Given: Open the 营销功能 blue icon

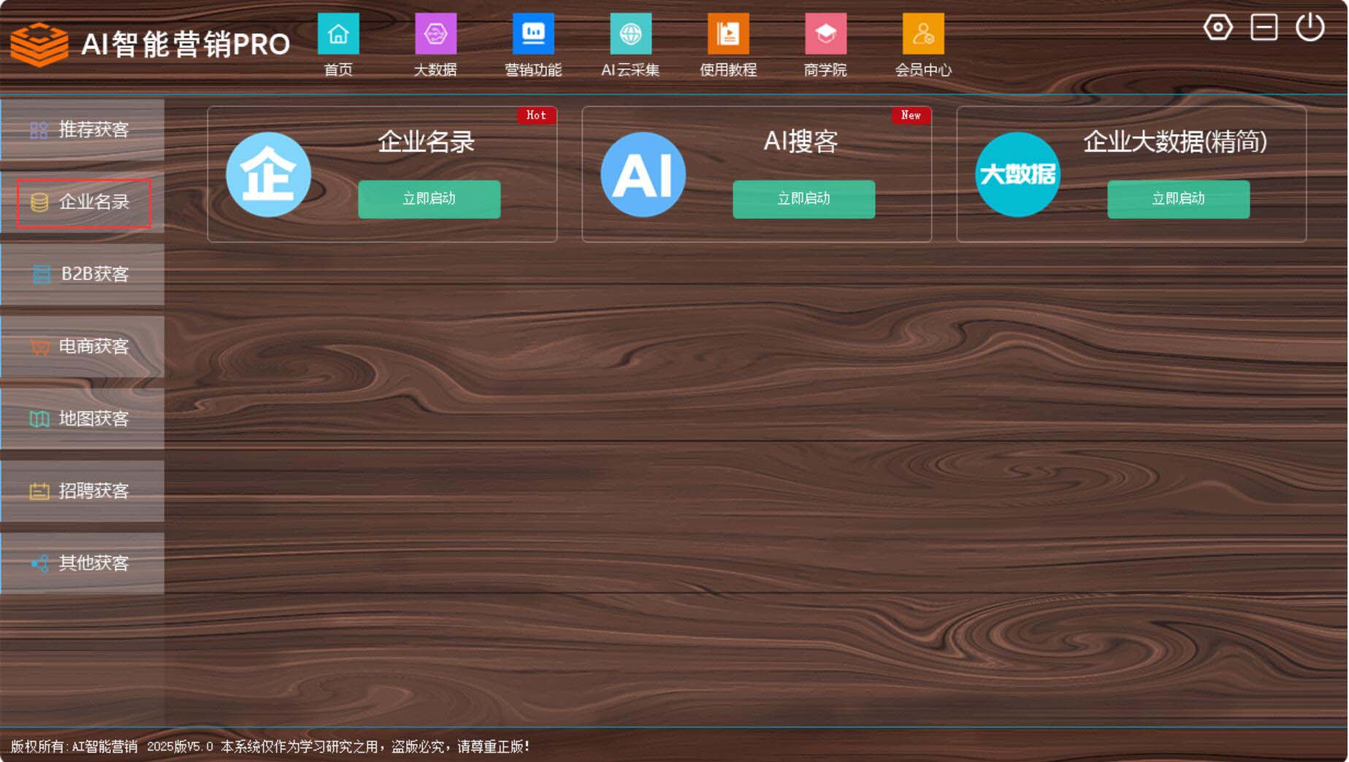Looking at the screenshot, I should (x=533, y=34).
